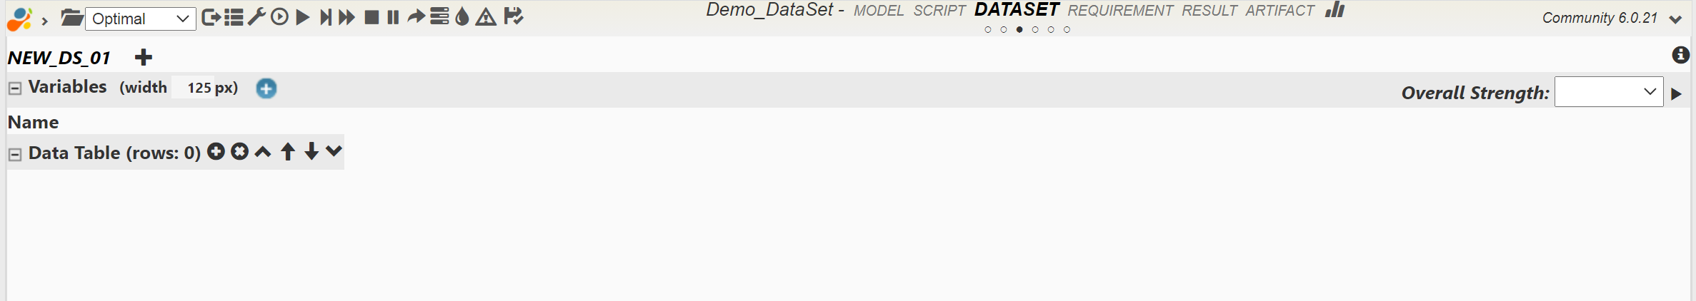Collapse the Data Table section
The image size is (1696, 301).
(x=15, y=154)
